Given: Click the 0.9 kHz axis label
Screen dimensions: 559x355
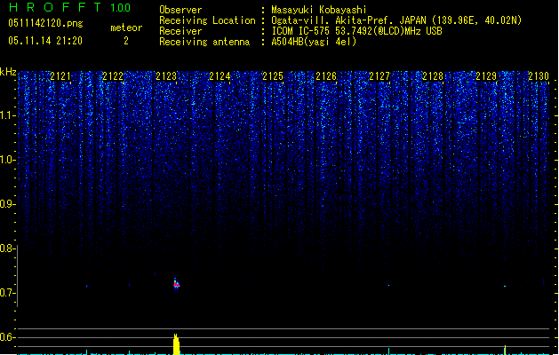Looking at the screenshot, I should pyautogui.click(x=7, y=204).
